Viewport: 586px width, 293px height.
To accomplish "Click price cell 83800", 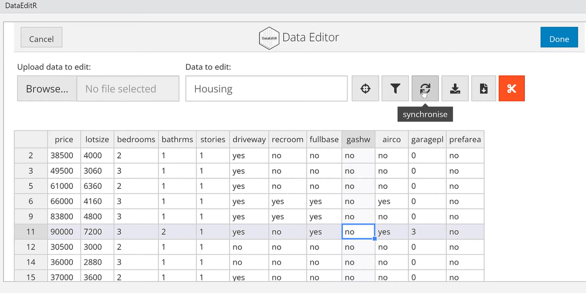I will [x=64, y=216].
